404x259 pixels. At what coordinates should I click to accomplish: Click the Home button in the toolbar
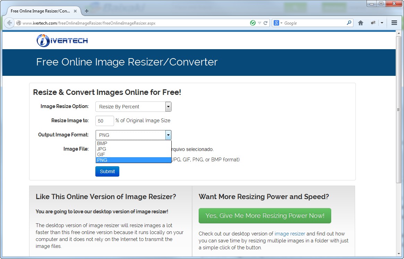pos(360,23)
